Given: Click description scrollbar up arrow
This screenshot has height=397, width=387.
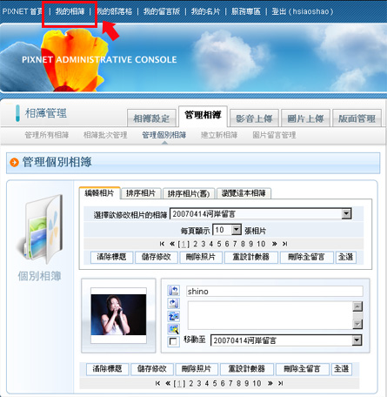Looking at the screenshot, I should pyautogui.click(x=357, y=306).
